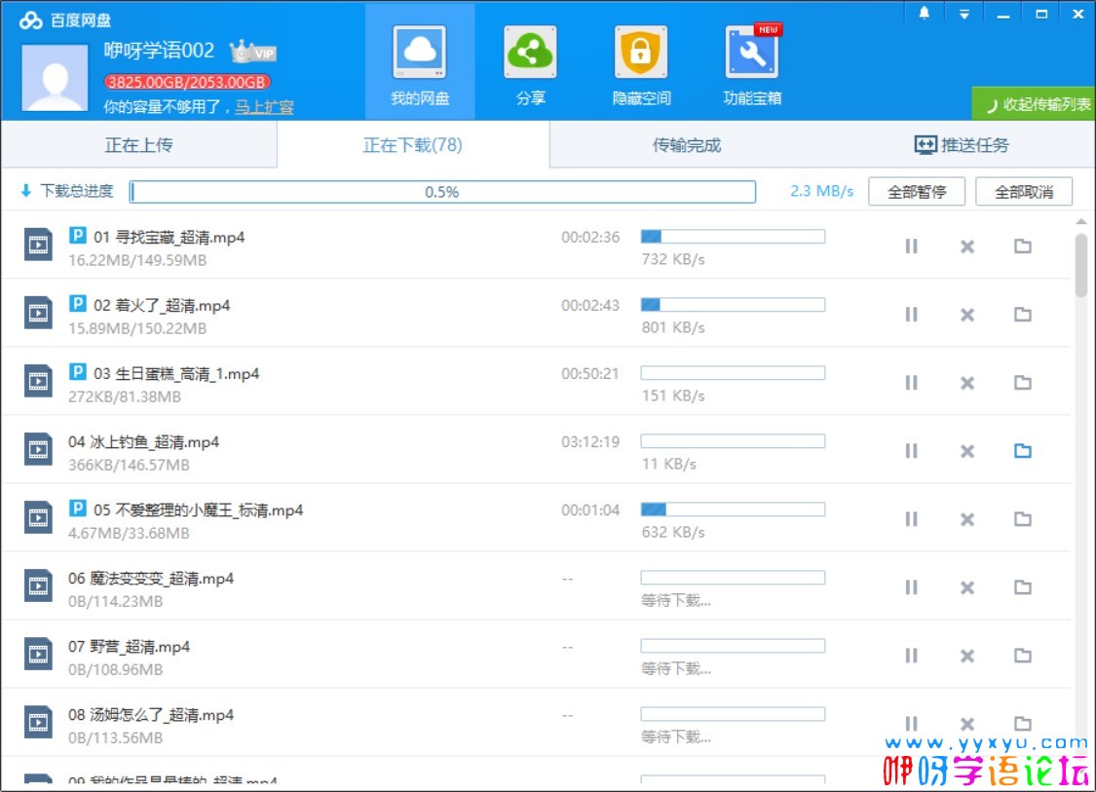Pause download of 03 生日蛋糕_高清_1.mp4
Viewport: 1096px width, 792px height.
(912, 383)
